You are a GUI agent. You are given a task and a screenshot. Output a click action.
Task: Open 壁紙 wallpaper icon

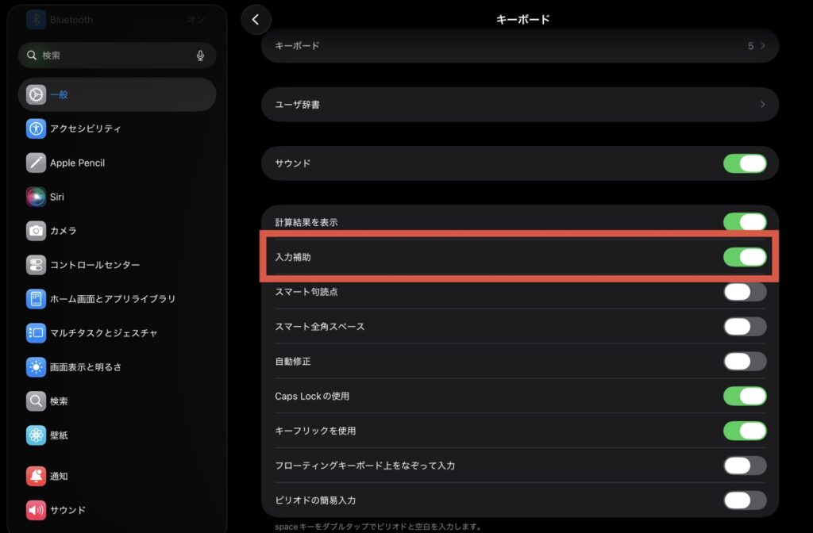[x=36, y=435]
